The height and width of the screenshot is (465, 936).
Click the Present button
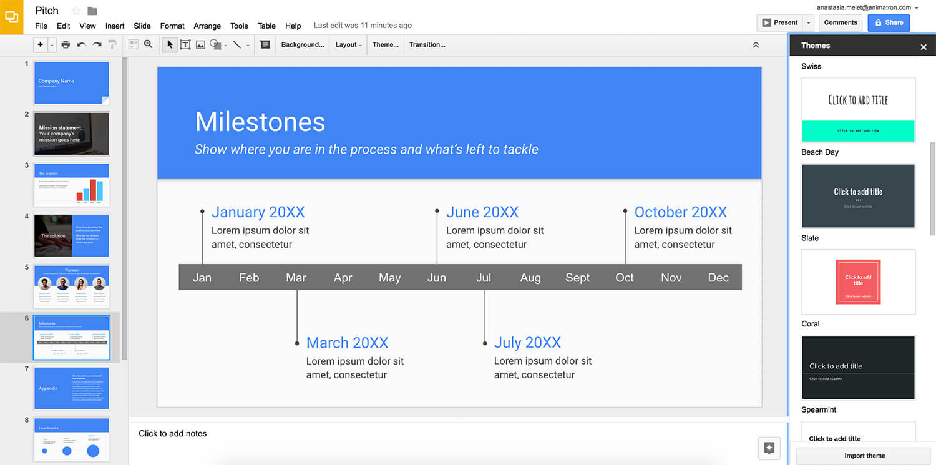(x=779, y=22)
